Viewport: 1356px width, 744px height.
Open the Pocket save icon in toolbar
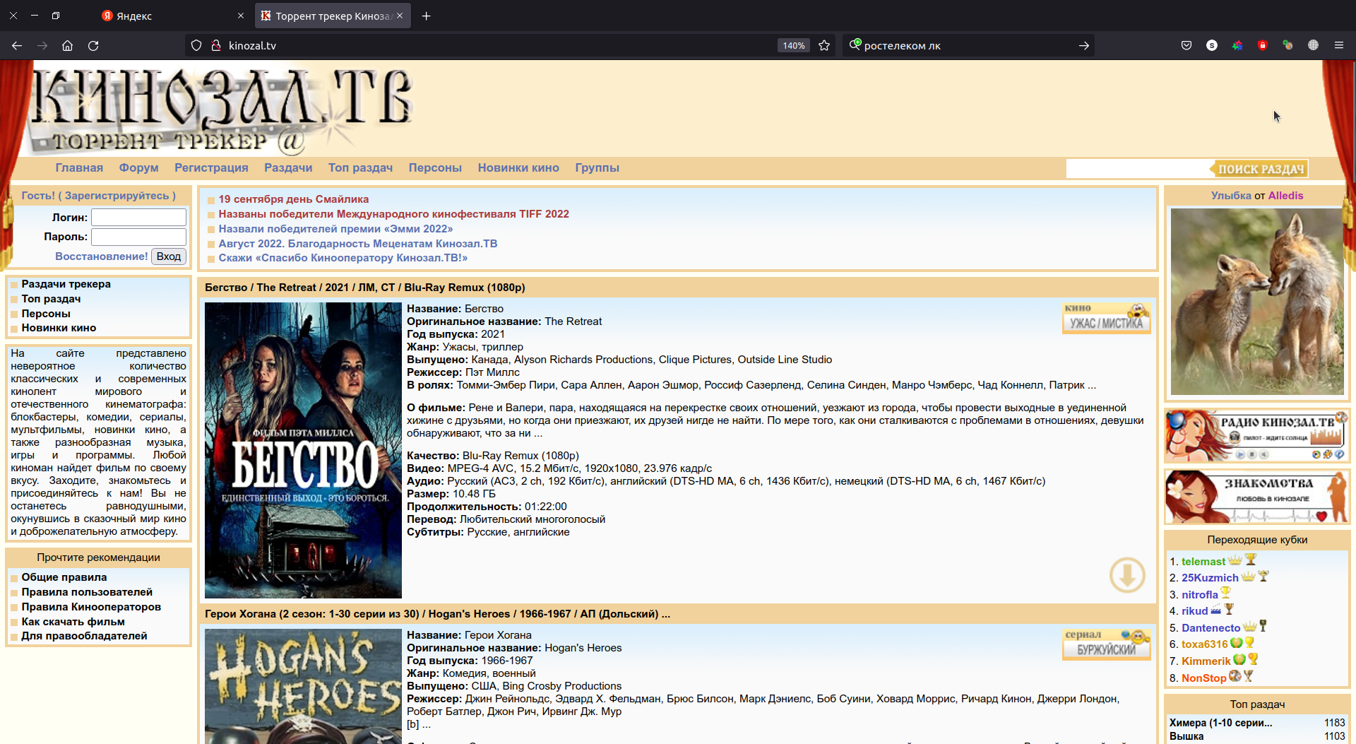pyautogui.click(x=1186, y=45)
